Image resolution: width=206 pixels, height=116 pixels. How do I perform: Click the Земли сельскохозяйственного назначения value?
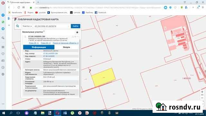(x=60, y=70)
